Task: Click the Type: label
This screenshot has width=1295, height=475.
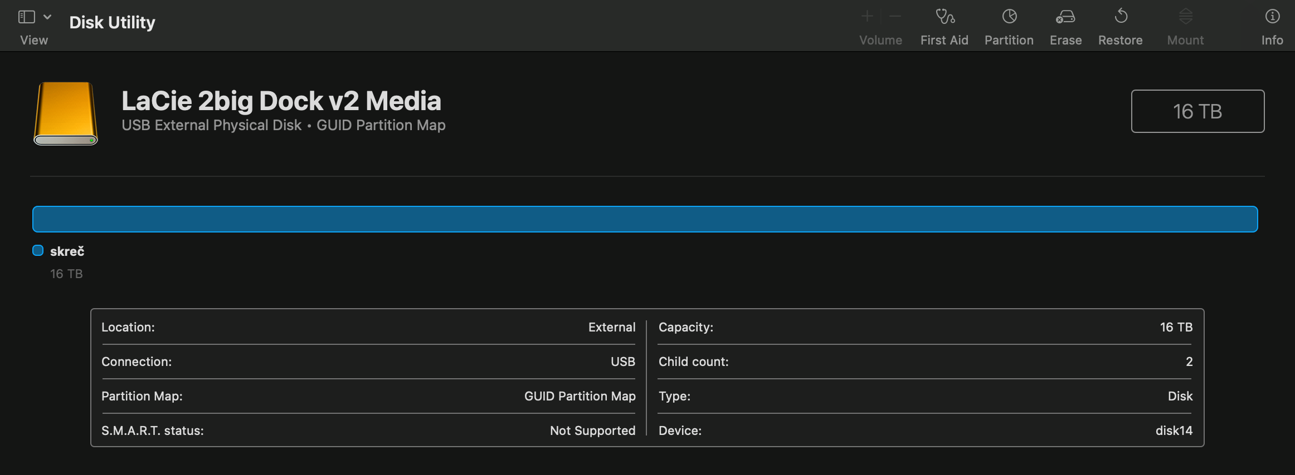Action: pos(674,396)
